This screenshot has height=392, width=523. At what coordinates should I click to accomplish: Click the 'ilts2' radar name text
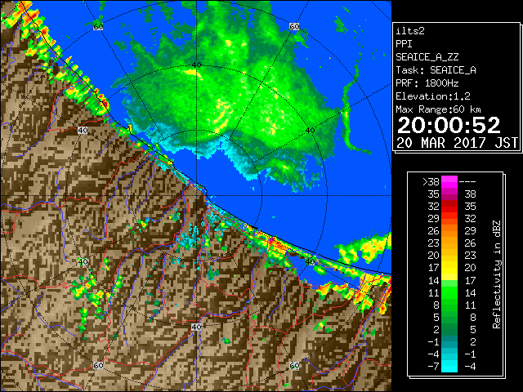click(410, 31)
